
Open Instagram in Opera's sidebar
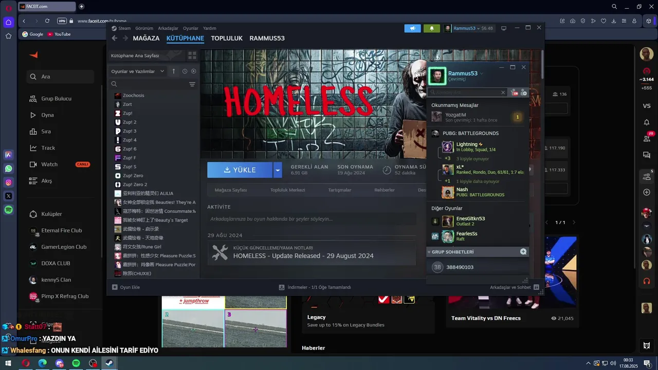(9, 182)
